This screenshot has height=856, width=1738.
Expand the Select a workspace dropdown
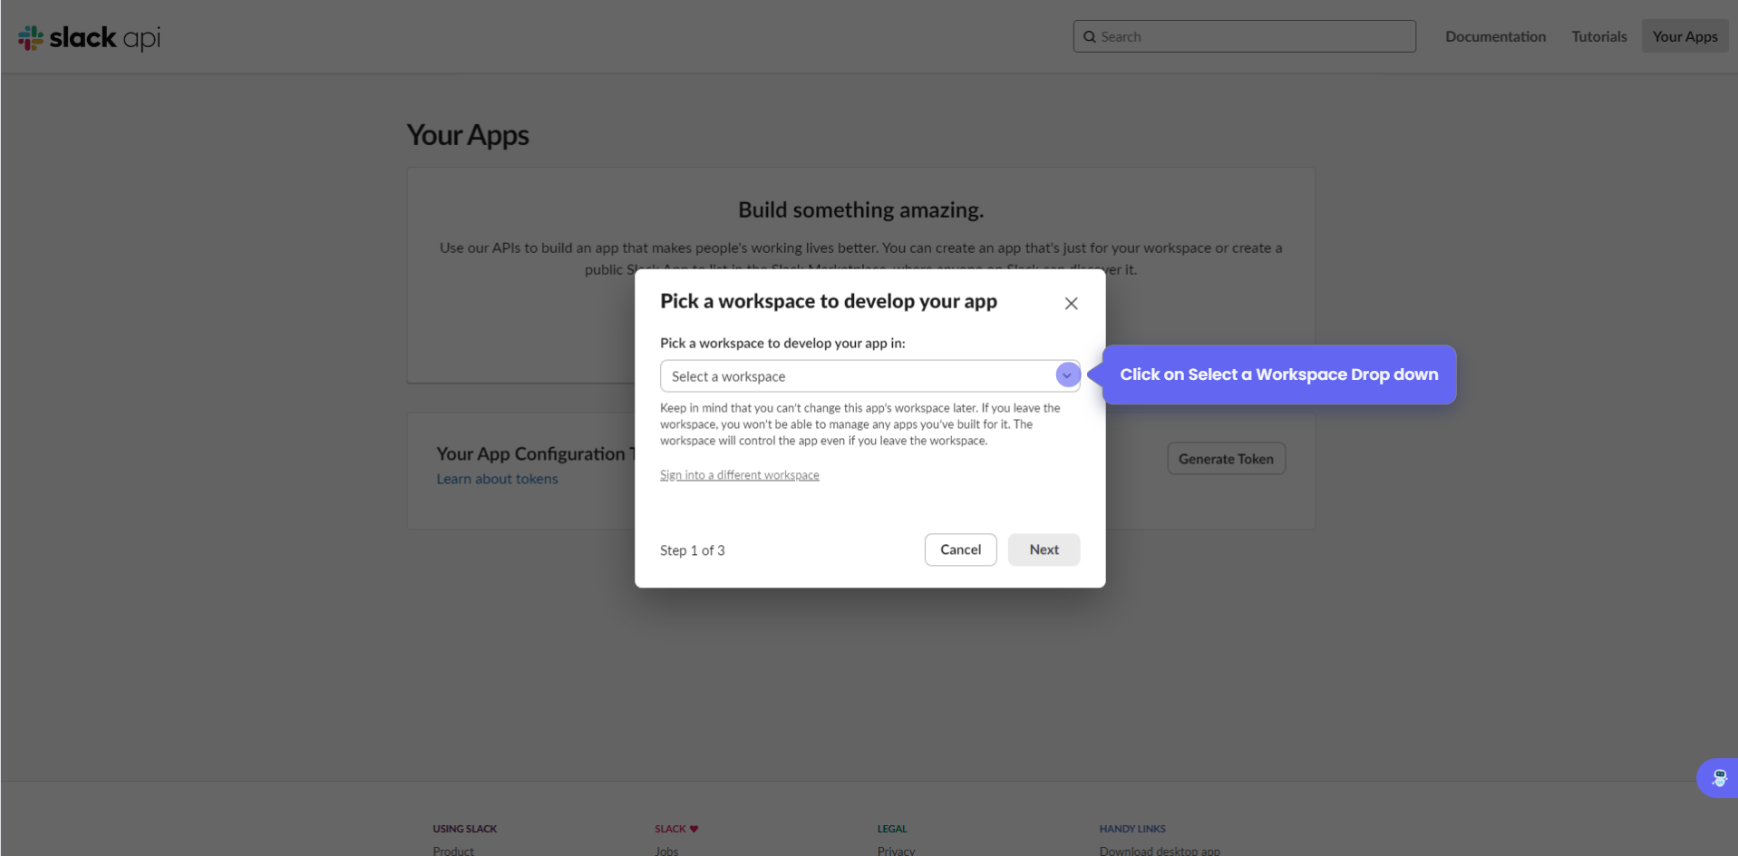click(x=1067, y=375)
